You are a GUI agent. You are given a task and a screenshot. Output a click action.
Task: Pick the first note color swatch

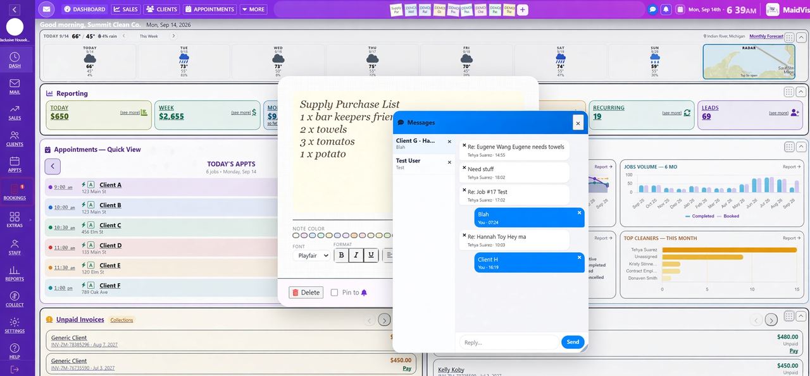pyautogui.click(x=296, y=236)
